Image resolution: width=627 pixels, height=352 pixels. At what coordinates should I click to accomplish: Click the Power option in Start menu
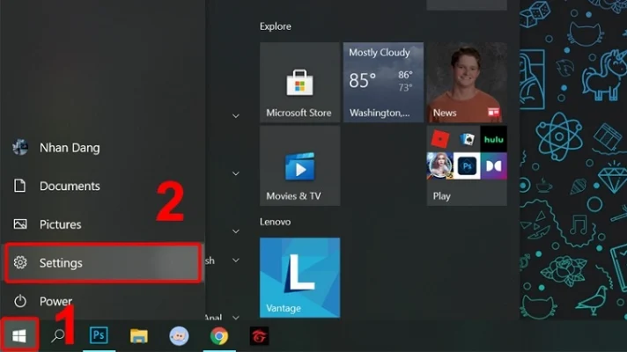(x=55, y=301)
